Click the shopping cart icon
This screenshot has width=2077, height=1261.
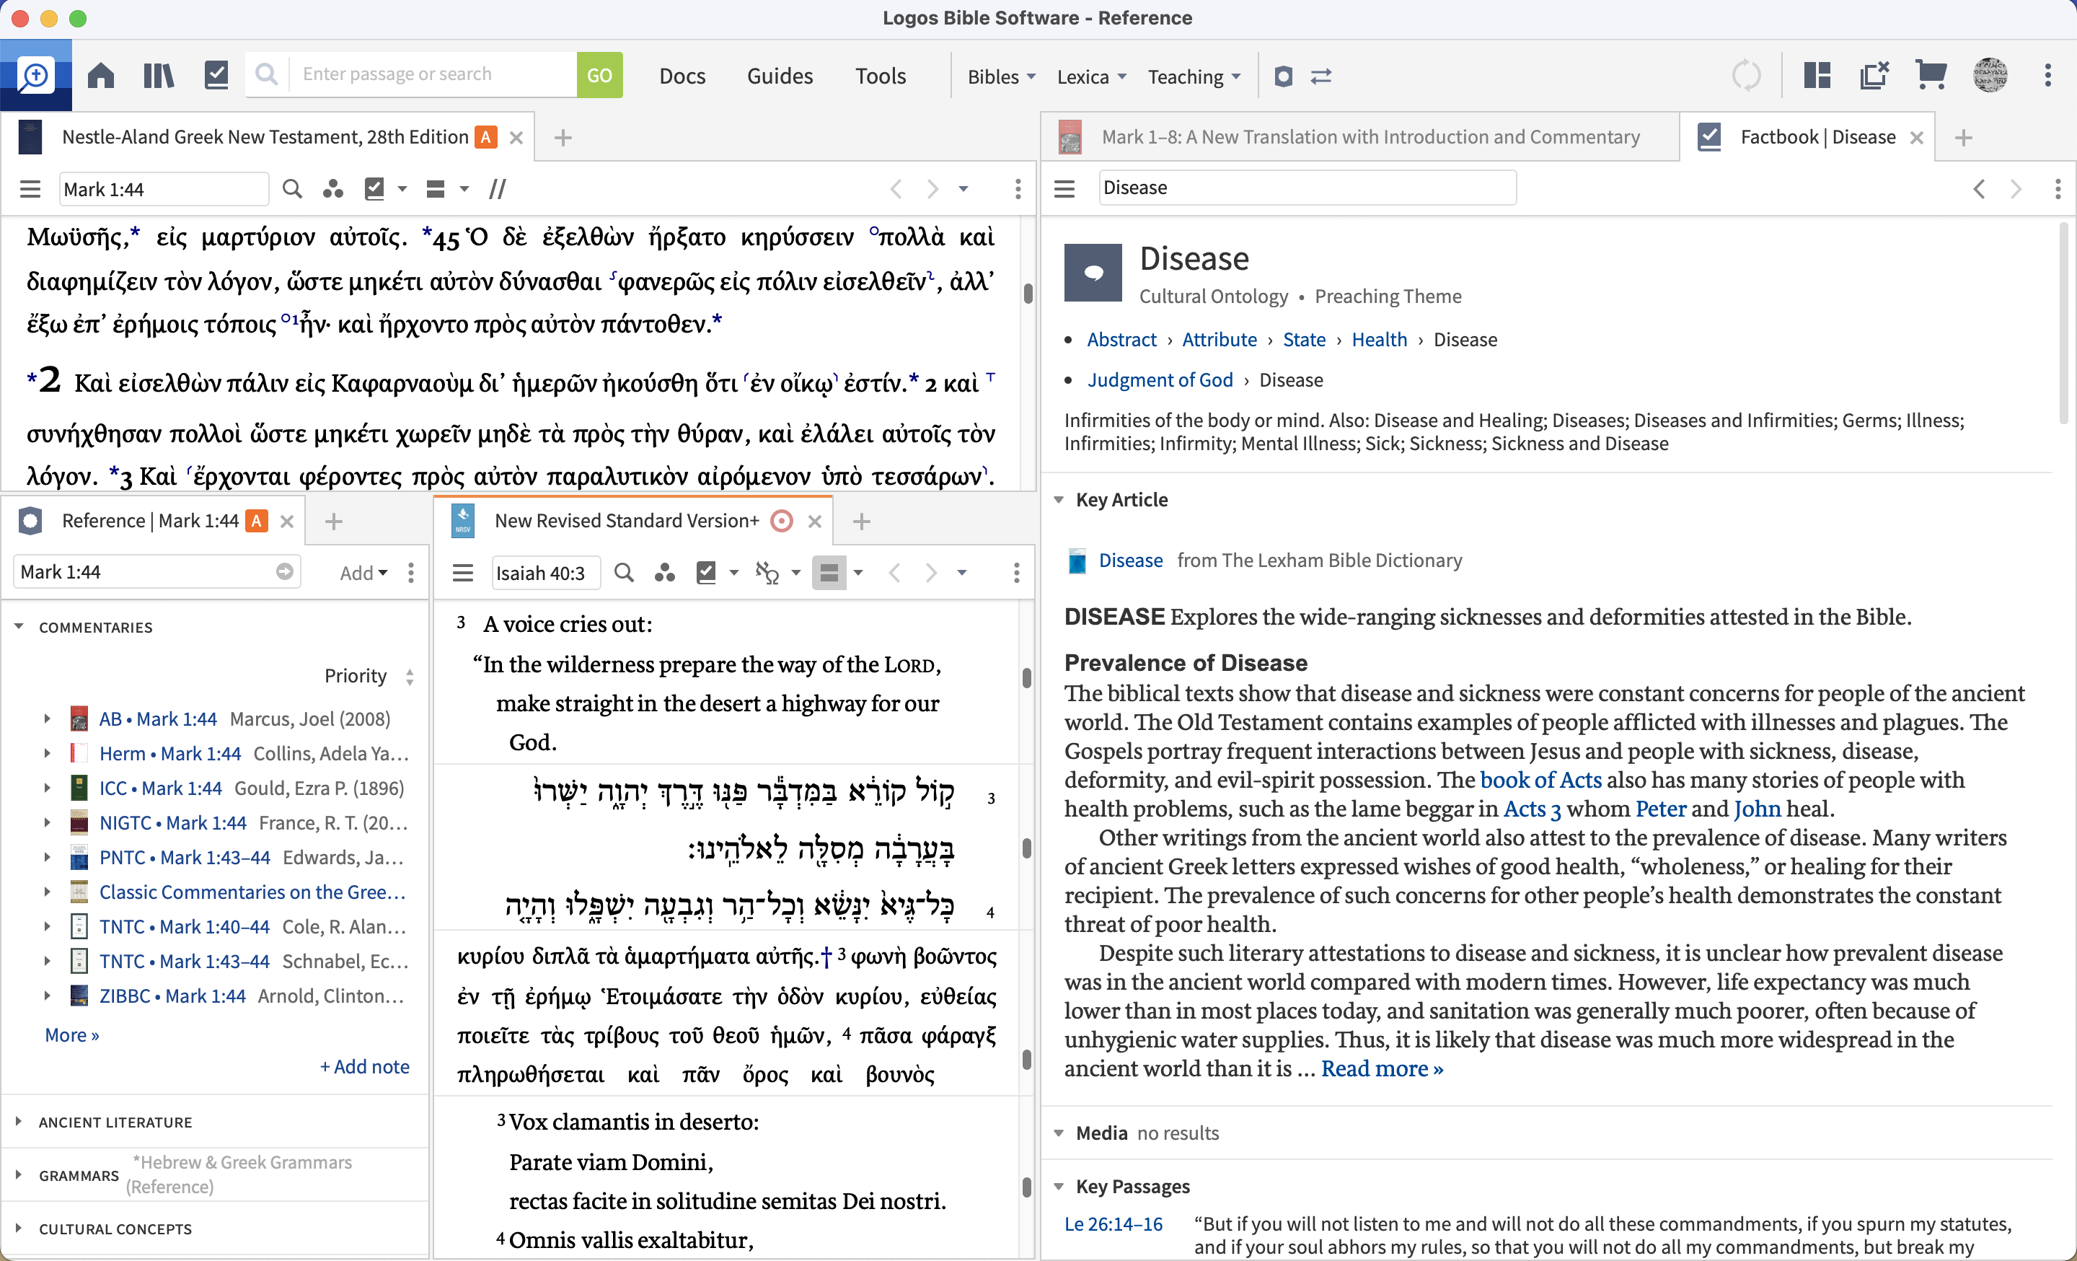point(1931,75)
